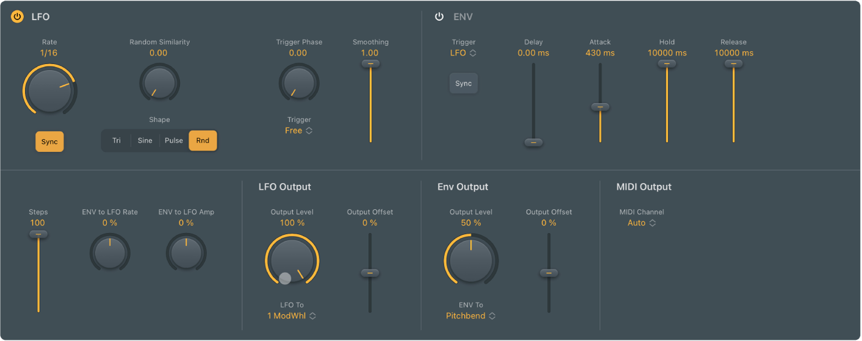Click the LFO Output Level knob
Screen dimensions: 862x341
[x=292, y=260]
